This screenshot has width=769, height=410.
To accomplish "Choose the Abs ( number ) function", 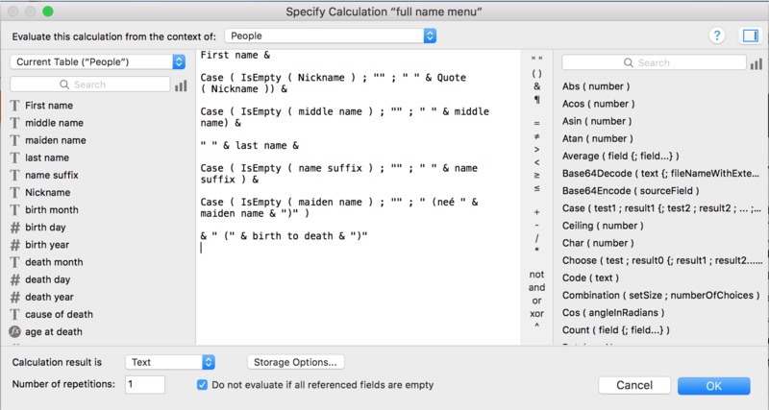I will (x=596, y=86).
